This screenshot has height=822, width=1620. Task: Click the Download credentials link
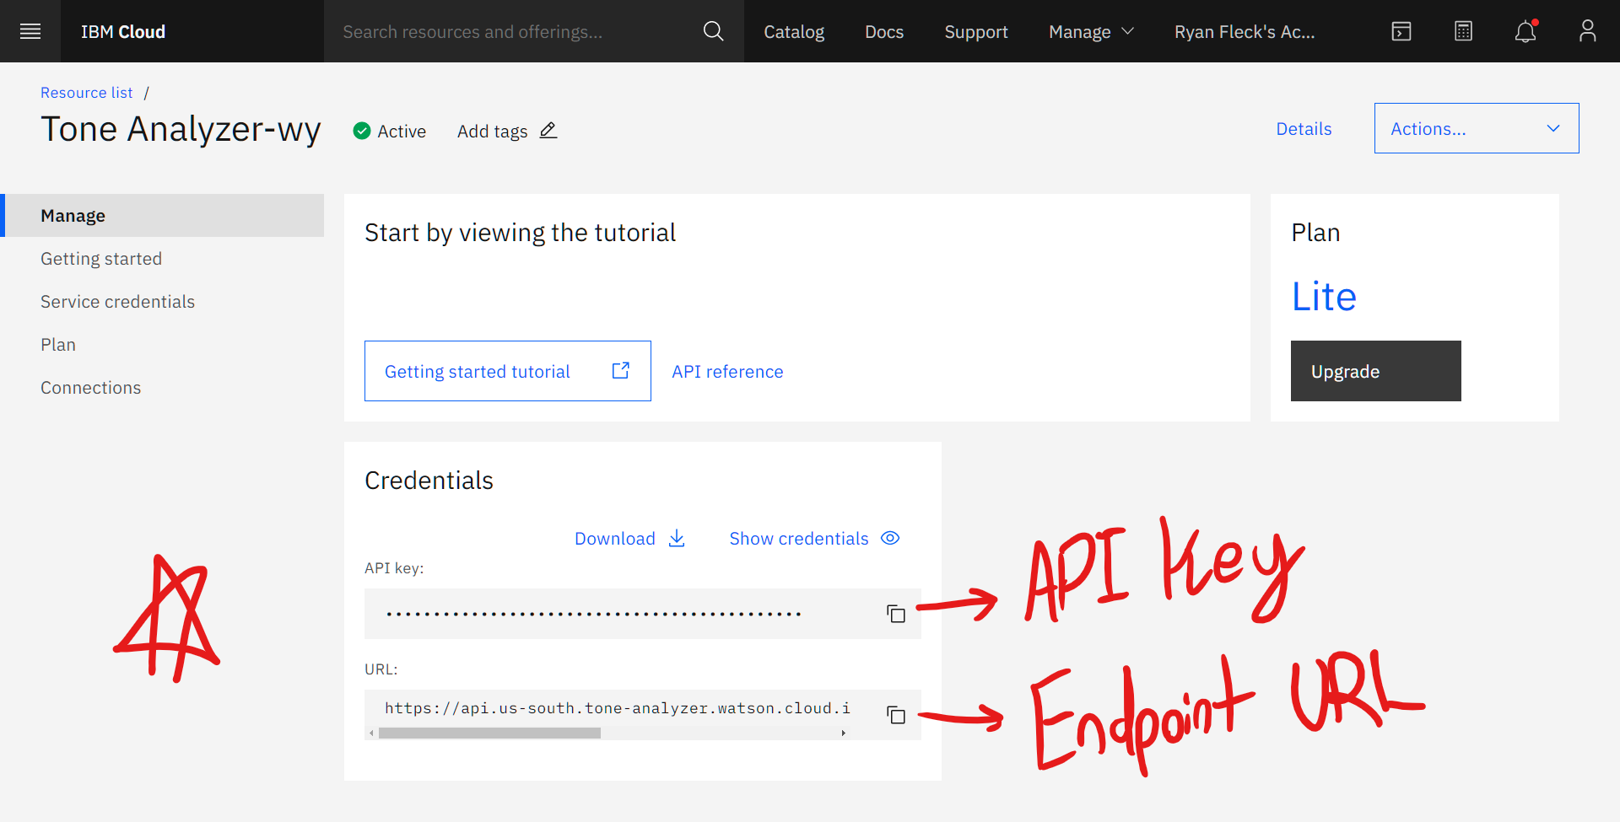click(x=615, y=538)
